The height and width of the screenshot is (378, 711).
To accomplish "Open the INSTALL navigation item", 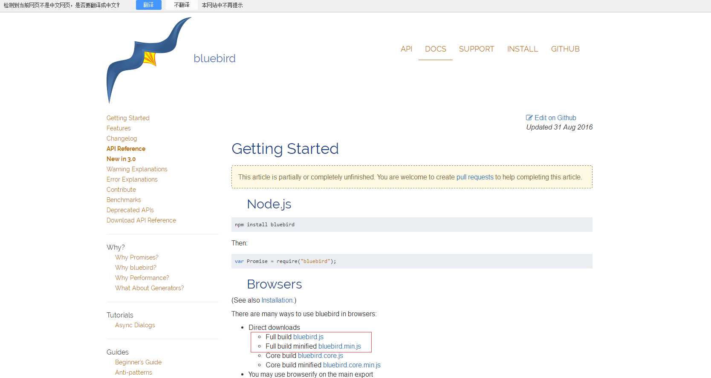I will coord(523,49).
